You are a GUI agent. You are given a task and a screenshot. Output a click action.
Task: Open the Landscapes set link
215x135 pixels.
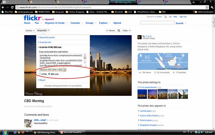(145, 111)
